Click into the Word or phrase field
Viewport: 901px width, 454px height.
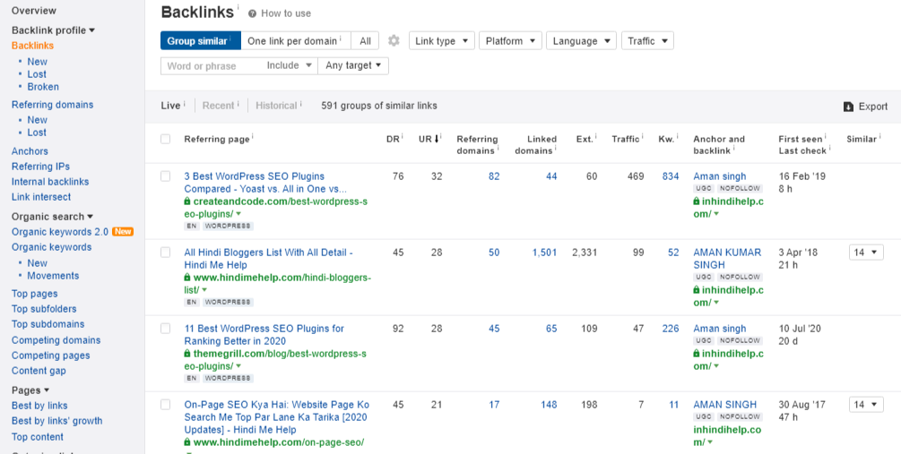[212, 65]
